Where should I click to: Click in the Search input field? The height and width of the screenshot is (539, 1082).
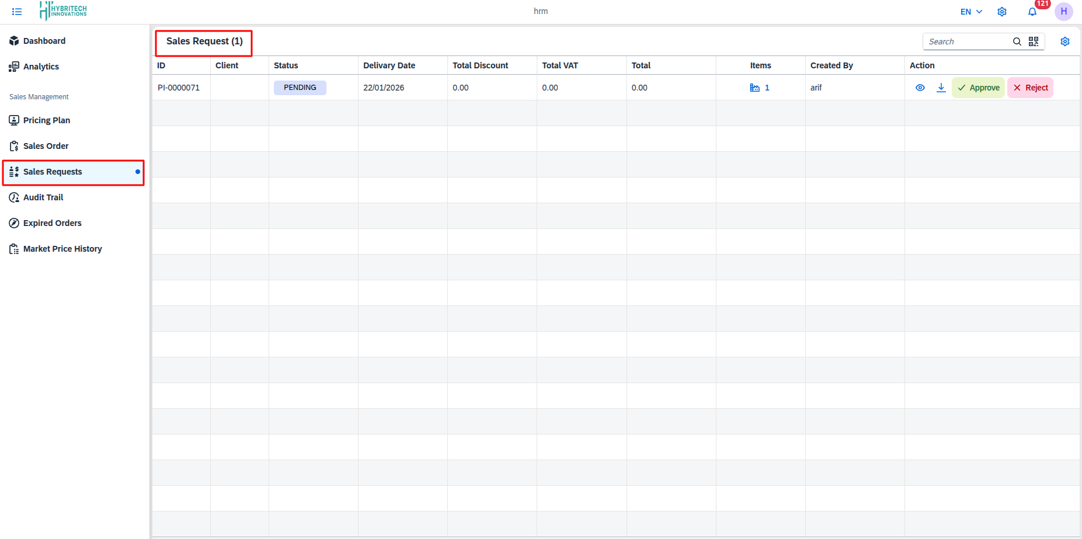[x=966, y=41]
